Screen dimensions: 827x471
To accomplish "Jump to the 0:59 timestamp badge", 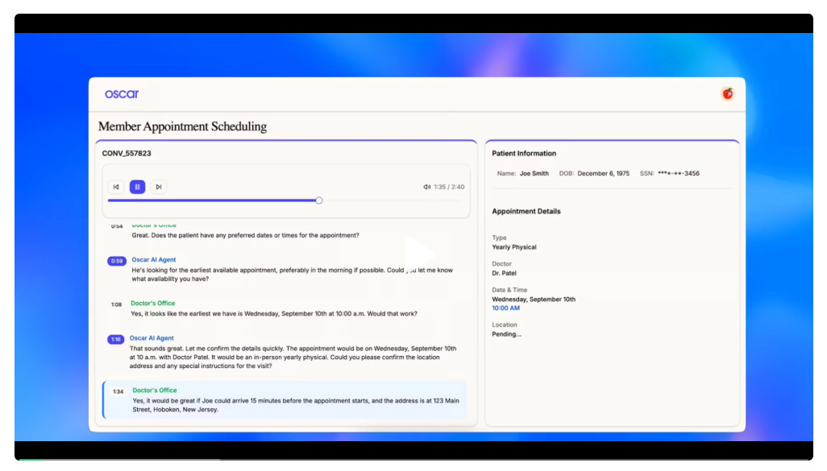I will coord(117,261).
